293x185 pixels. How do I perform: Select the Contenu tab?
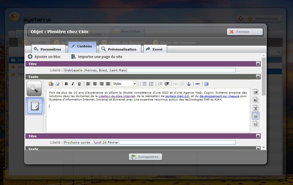coord(82,47)
